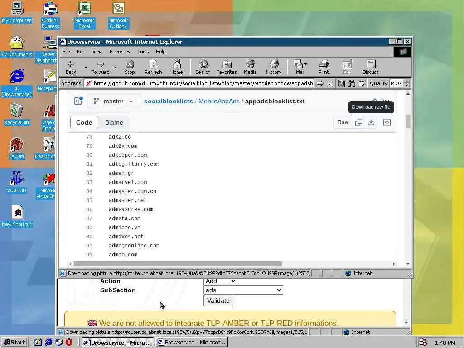Open the Favorites pane
The image size is (464, 348).
coord(227,67)
